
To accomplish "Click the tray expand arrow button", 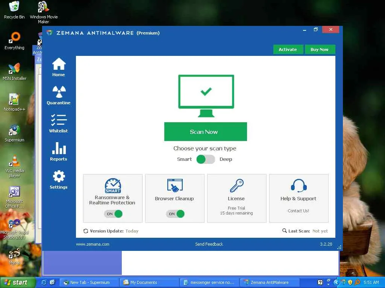I will tap(336, 282).
